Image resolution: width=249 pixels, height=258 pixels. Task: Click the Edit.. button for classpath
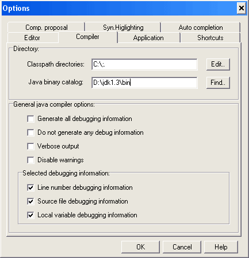click(218, 64)
